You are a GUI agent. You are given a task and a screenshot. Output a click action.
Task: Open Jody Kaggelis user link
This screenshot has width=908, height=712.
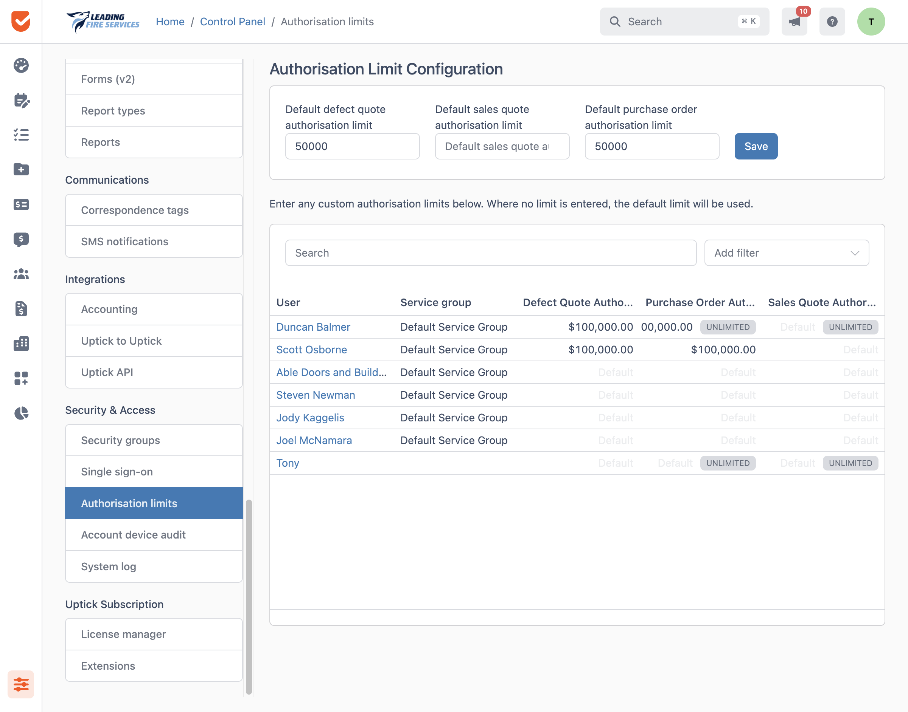pyautogui.click(x=310, y=418)
